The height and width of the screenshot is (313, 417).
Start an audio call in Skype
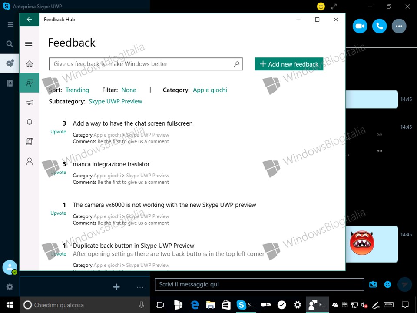pyautogui.click(x=379, y=26)
